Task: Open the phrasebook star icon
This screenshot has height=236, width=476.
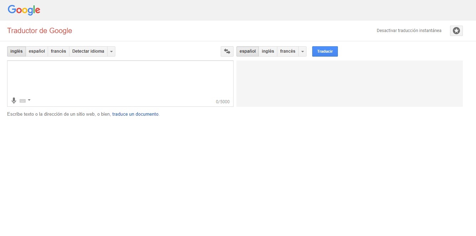Action: (x=456, y=31)
